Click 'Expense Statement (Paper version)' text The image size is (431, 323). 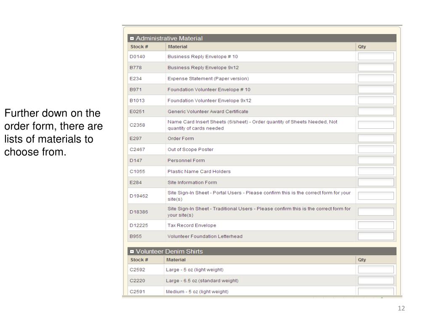(x=208, y=79)
